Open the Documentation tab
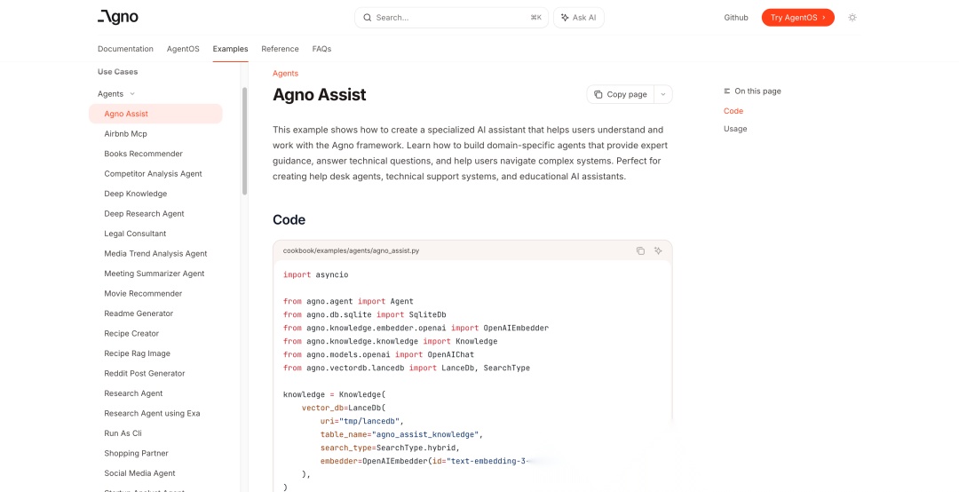Image resolution: width=959 pixels, height=492 pixels. 125,49
